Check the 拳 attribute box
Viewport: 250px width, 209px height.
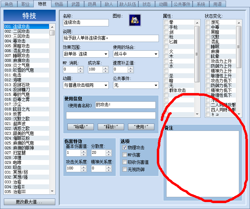tap(166, 22)
